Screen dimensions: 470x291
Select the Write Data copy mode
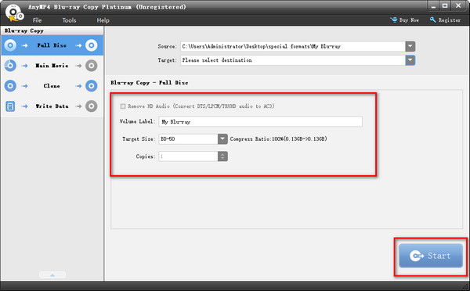tap(52, 106)
